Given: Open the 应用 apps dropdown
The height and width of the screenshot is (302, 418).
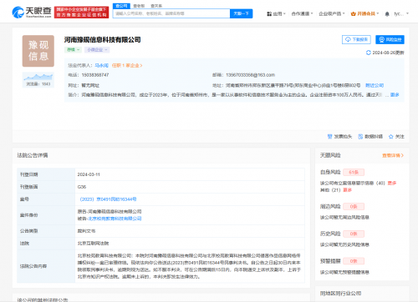Looking at the screenshot, I should [x=276, y=13].
